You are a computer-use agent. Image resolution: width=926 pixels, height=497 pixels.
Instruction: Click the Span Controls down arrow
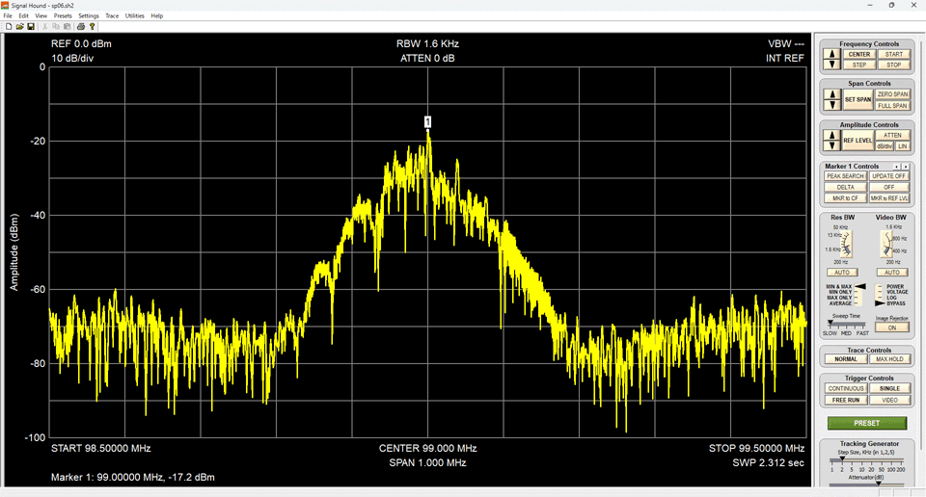(x=831, y=105)
